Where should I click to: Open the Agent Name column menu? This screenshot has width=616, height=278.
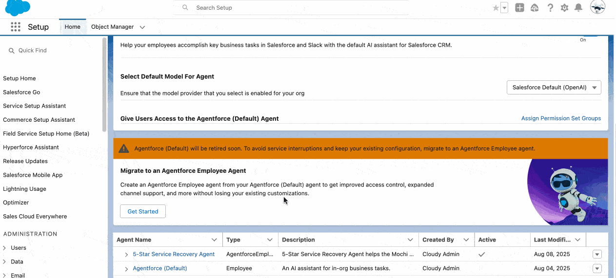(214, 240)
